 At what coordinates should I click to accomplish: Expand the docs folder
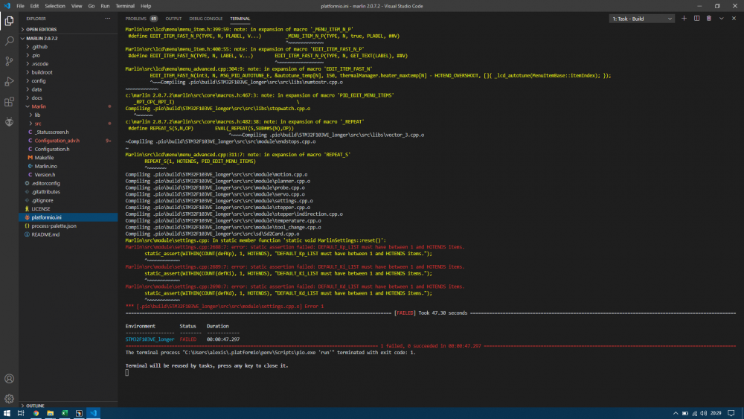point(68,97)
